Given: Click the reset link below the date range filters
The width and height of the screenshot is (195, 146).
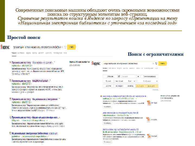Looking at the screenshot, I should click(155, 90).
